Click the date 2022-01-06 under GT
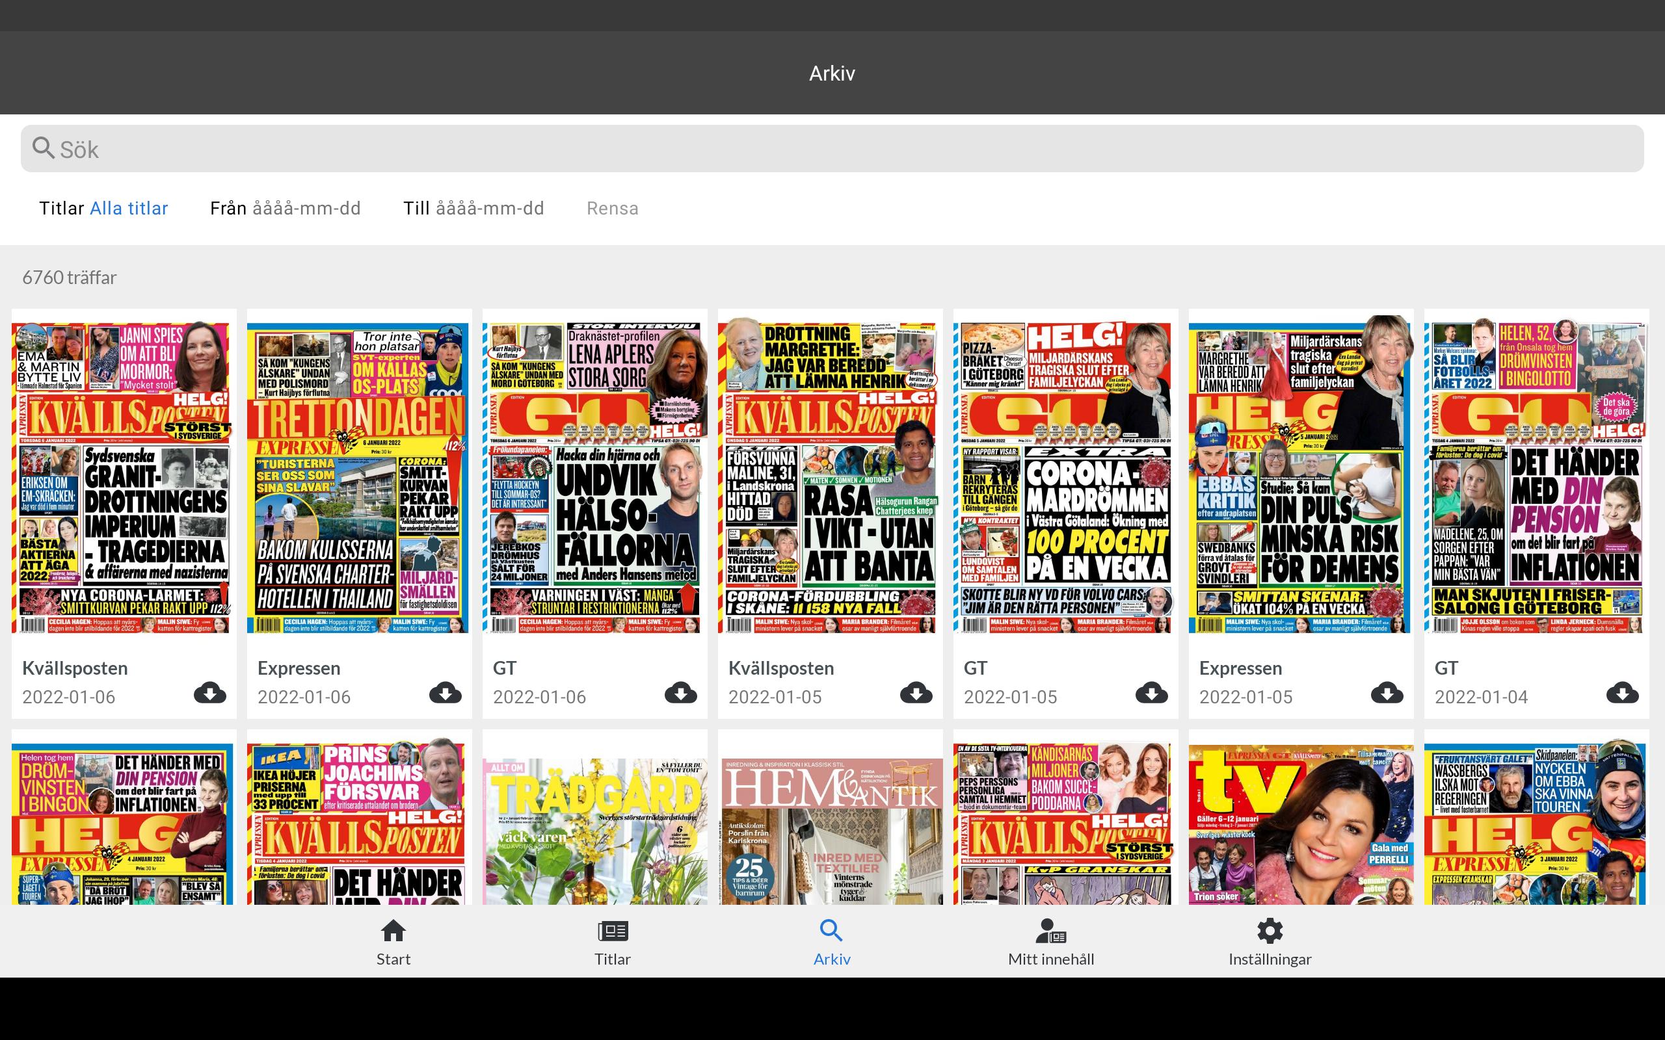 click(539, 697)
